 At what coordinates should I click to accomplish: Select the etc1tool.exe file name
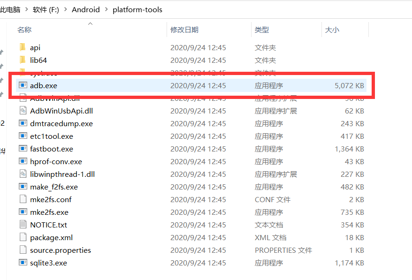click(52, 136)
